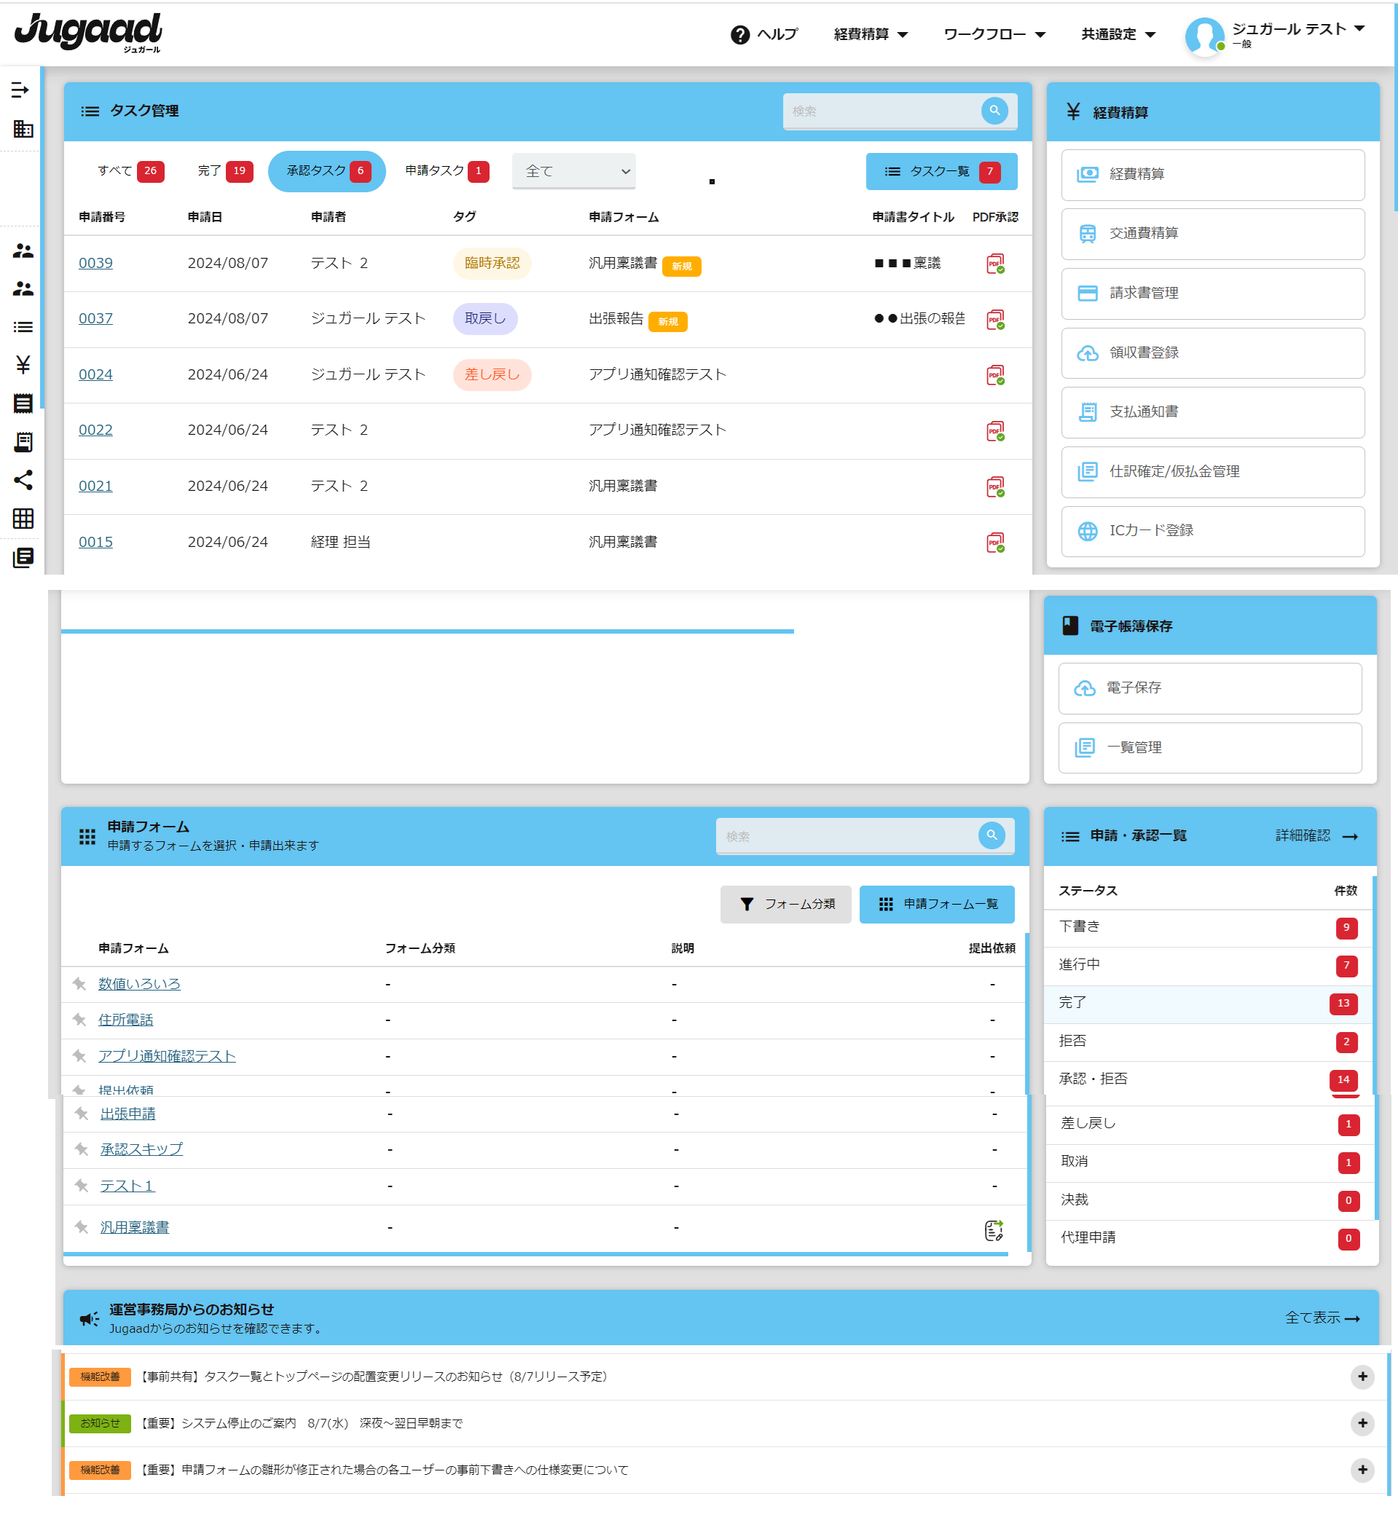Open the フォーム分類 filter button

pyautogui.click(x=785, y=905)
